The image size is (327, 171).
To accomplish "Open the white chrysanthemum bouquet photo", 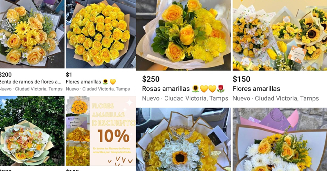I will (280, 139).
